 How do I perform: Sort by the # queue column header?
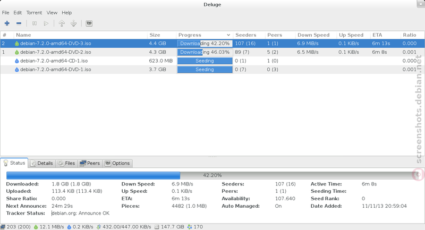click(x=7, y=35)
